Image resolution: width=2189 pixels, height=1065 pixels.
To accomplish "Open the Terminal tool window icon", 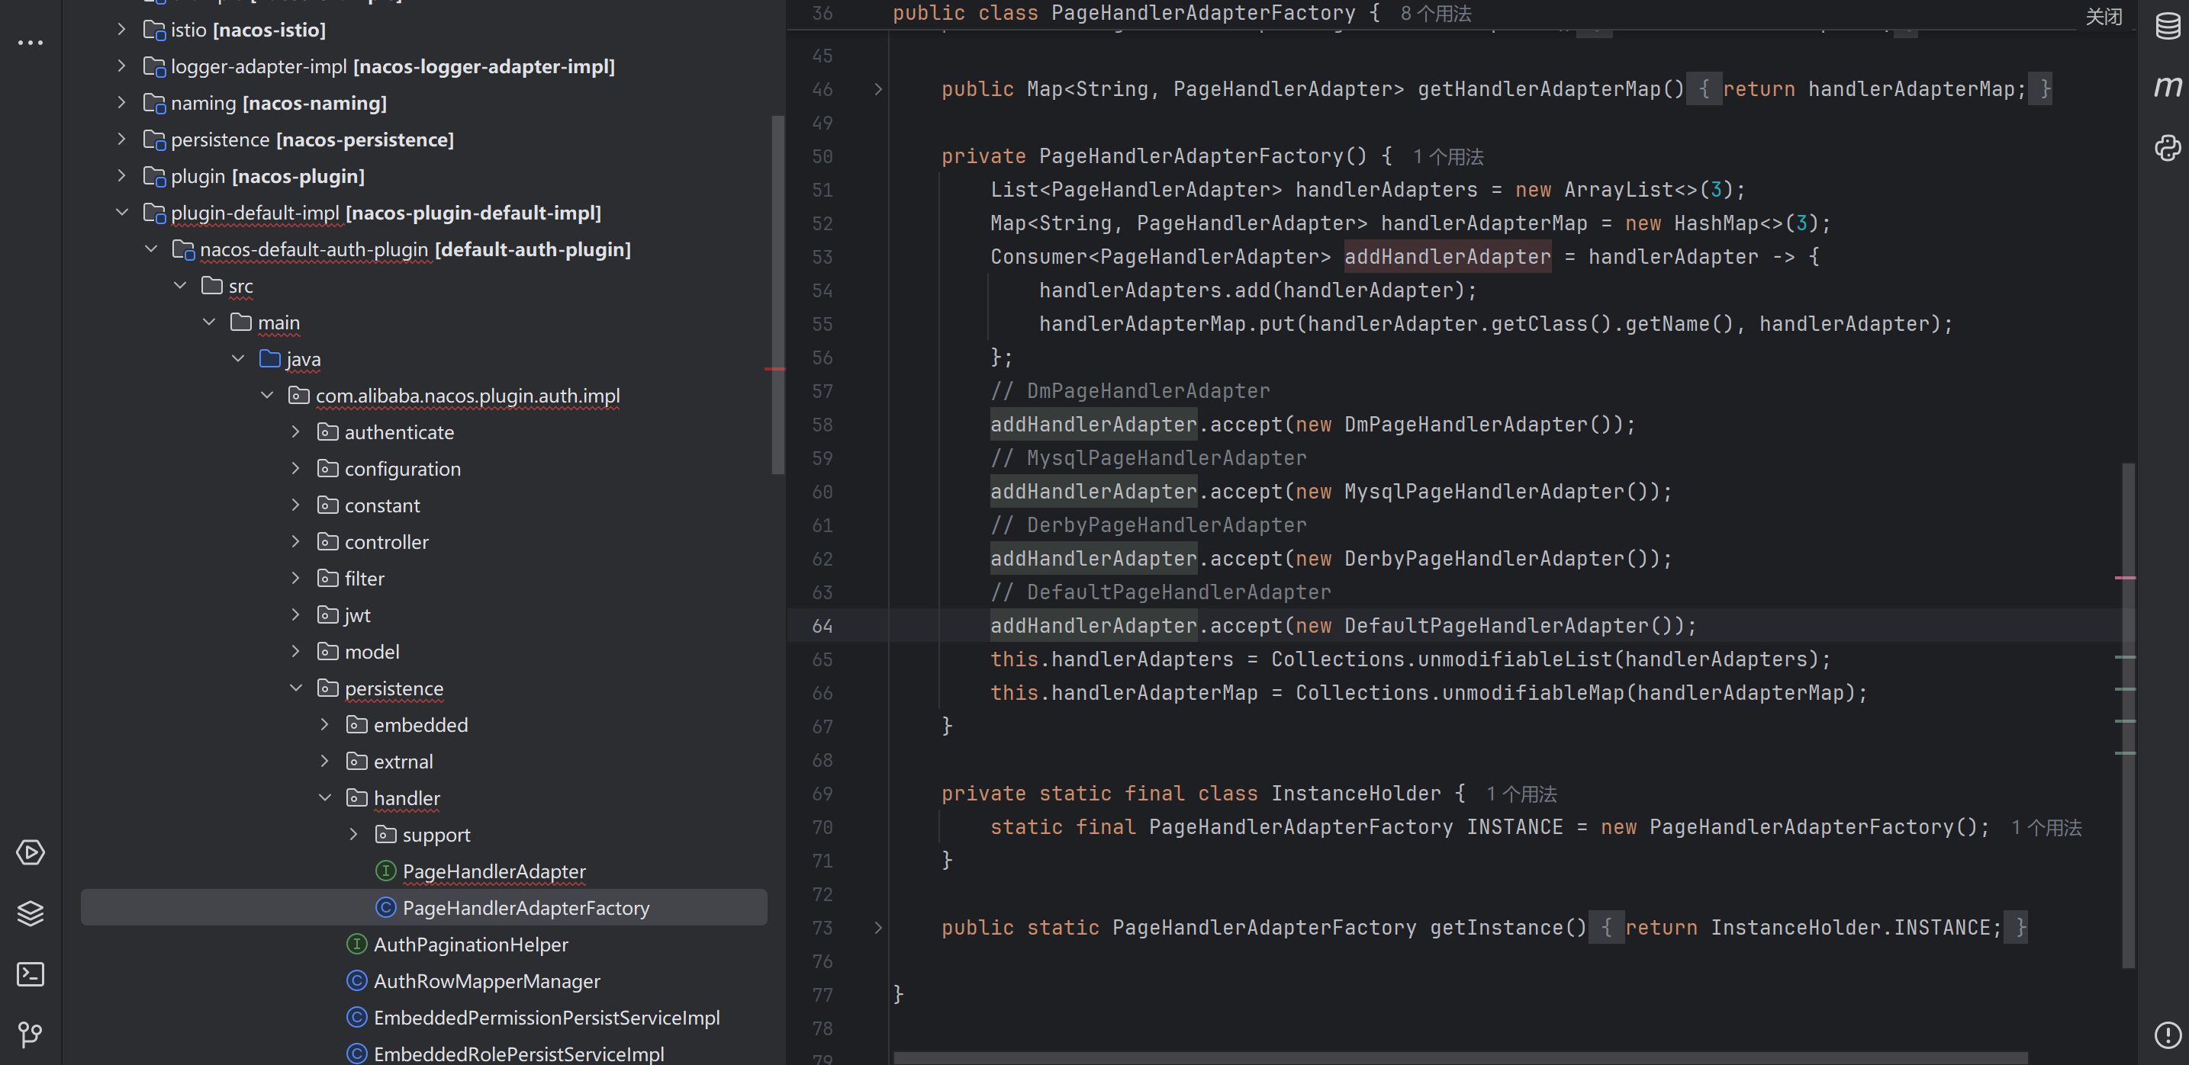I will pos(31,974).
